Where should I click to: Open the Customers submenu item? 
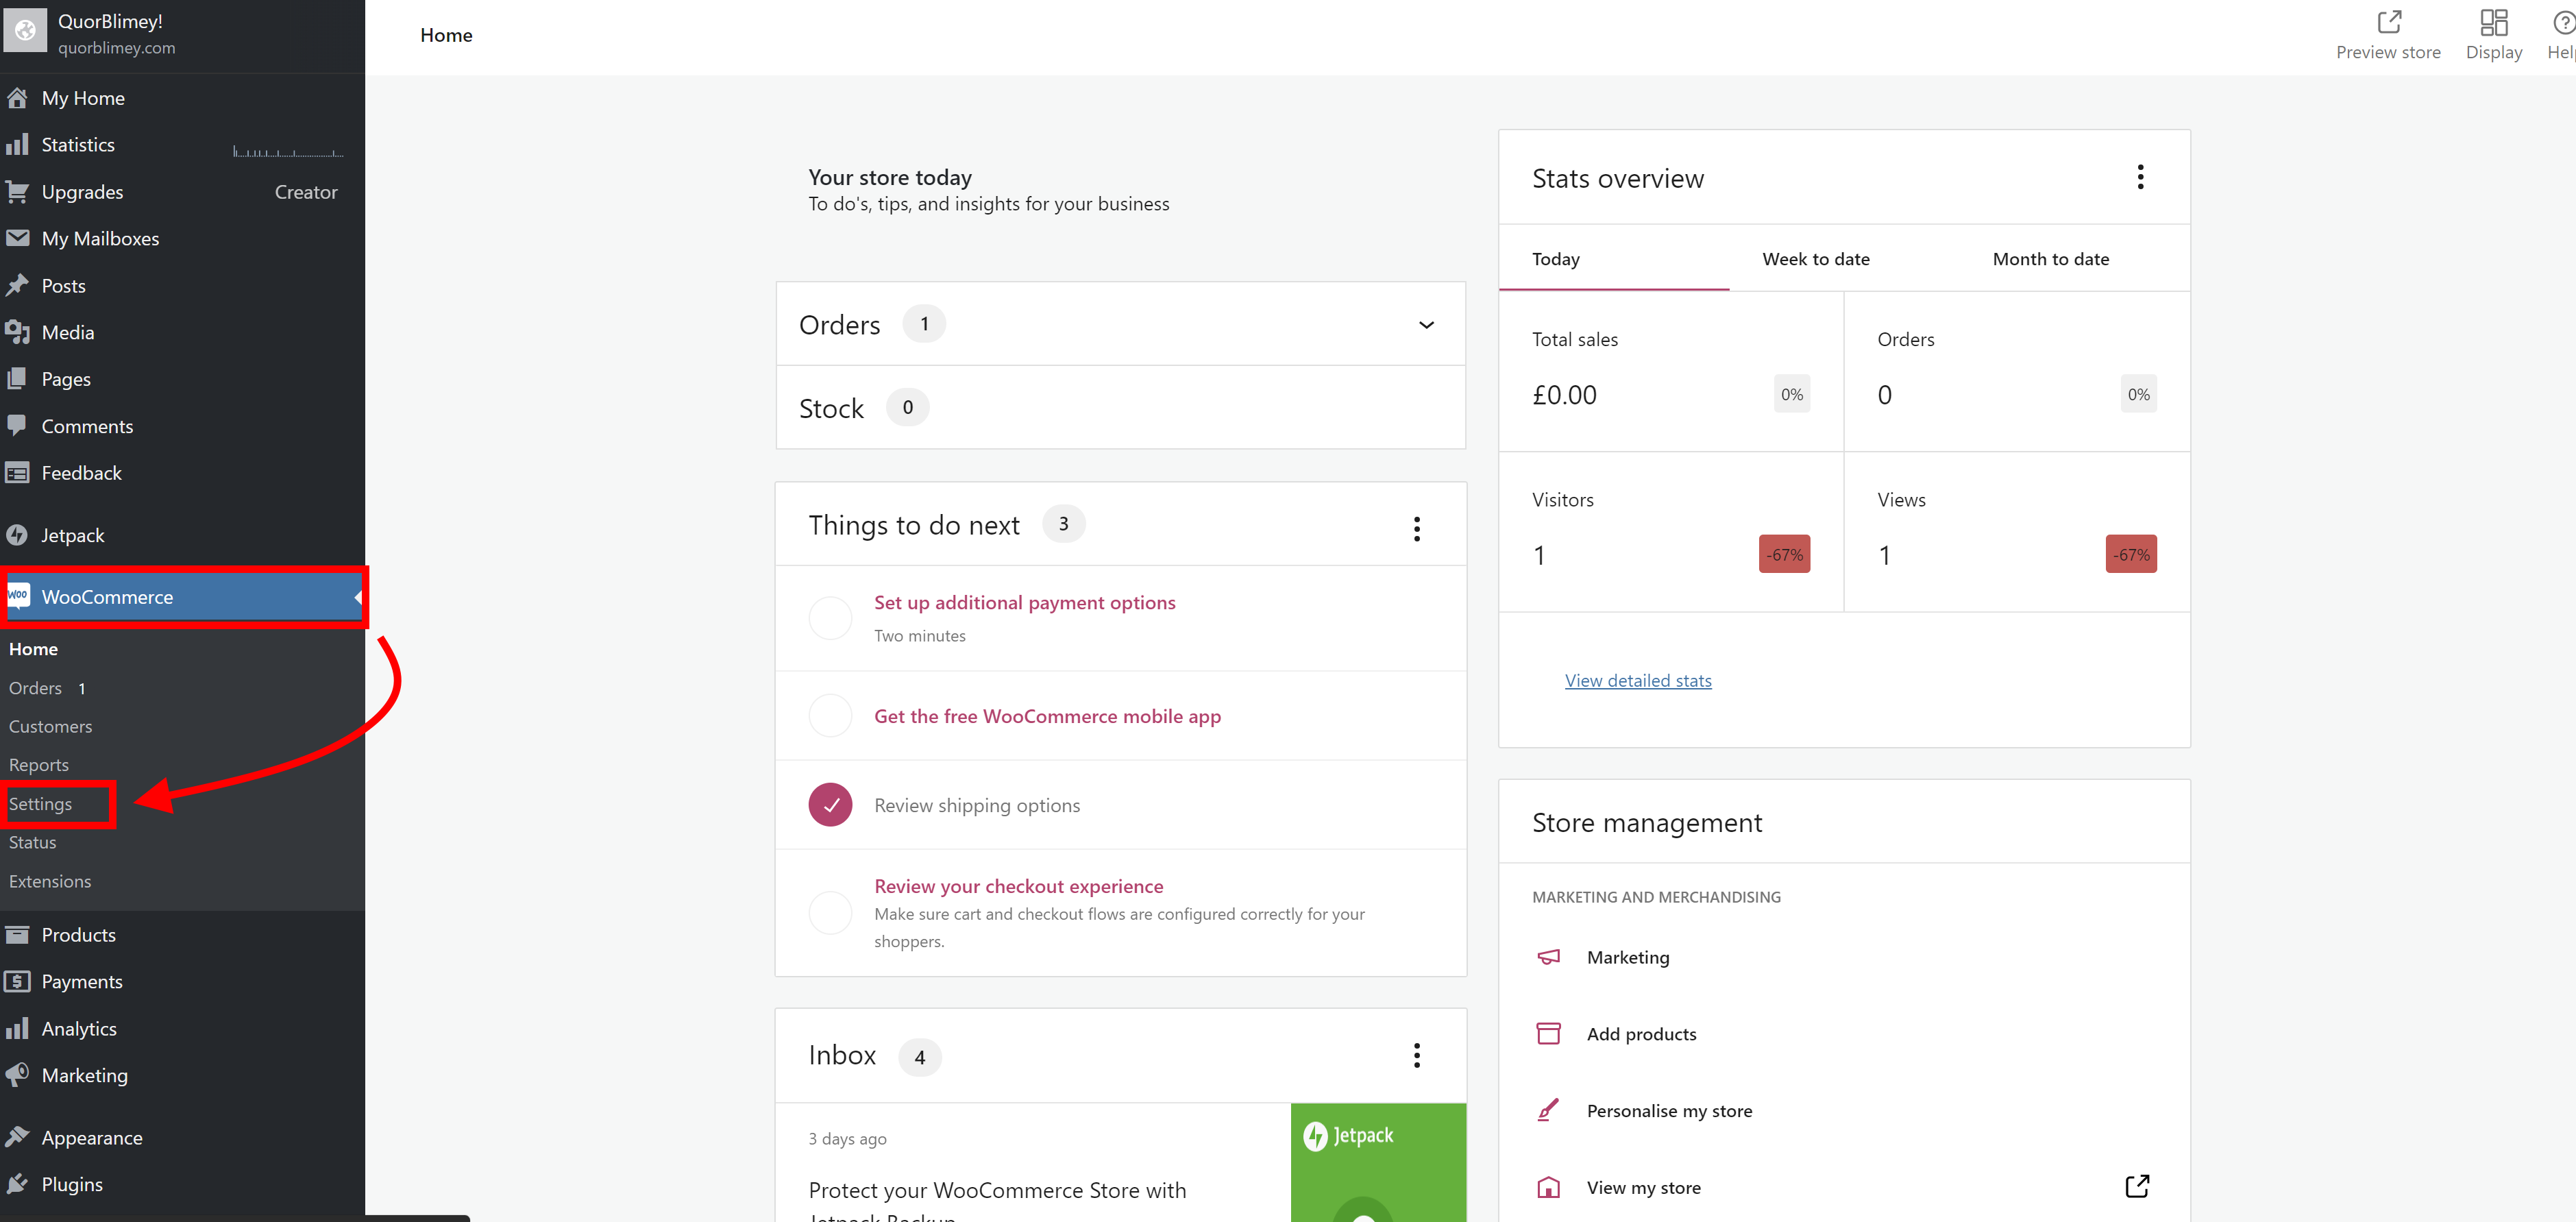50,727
